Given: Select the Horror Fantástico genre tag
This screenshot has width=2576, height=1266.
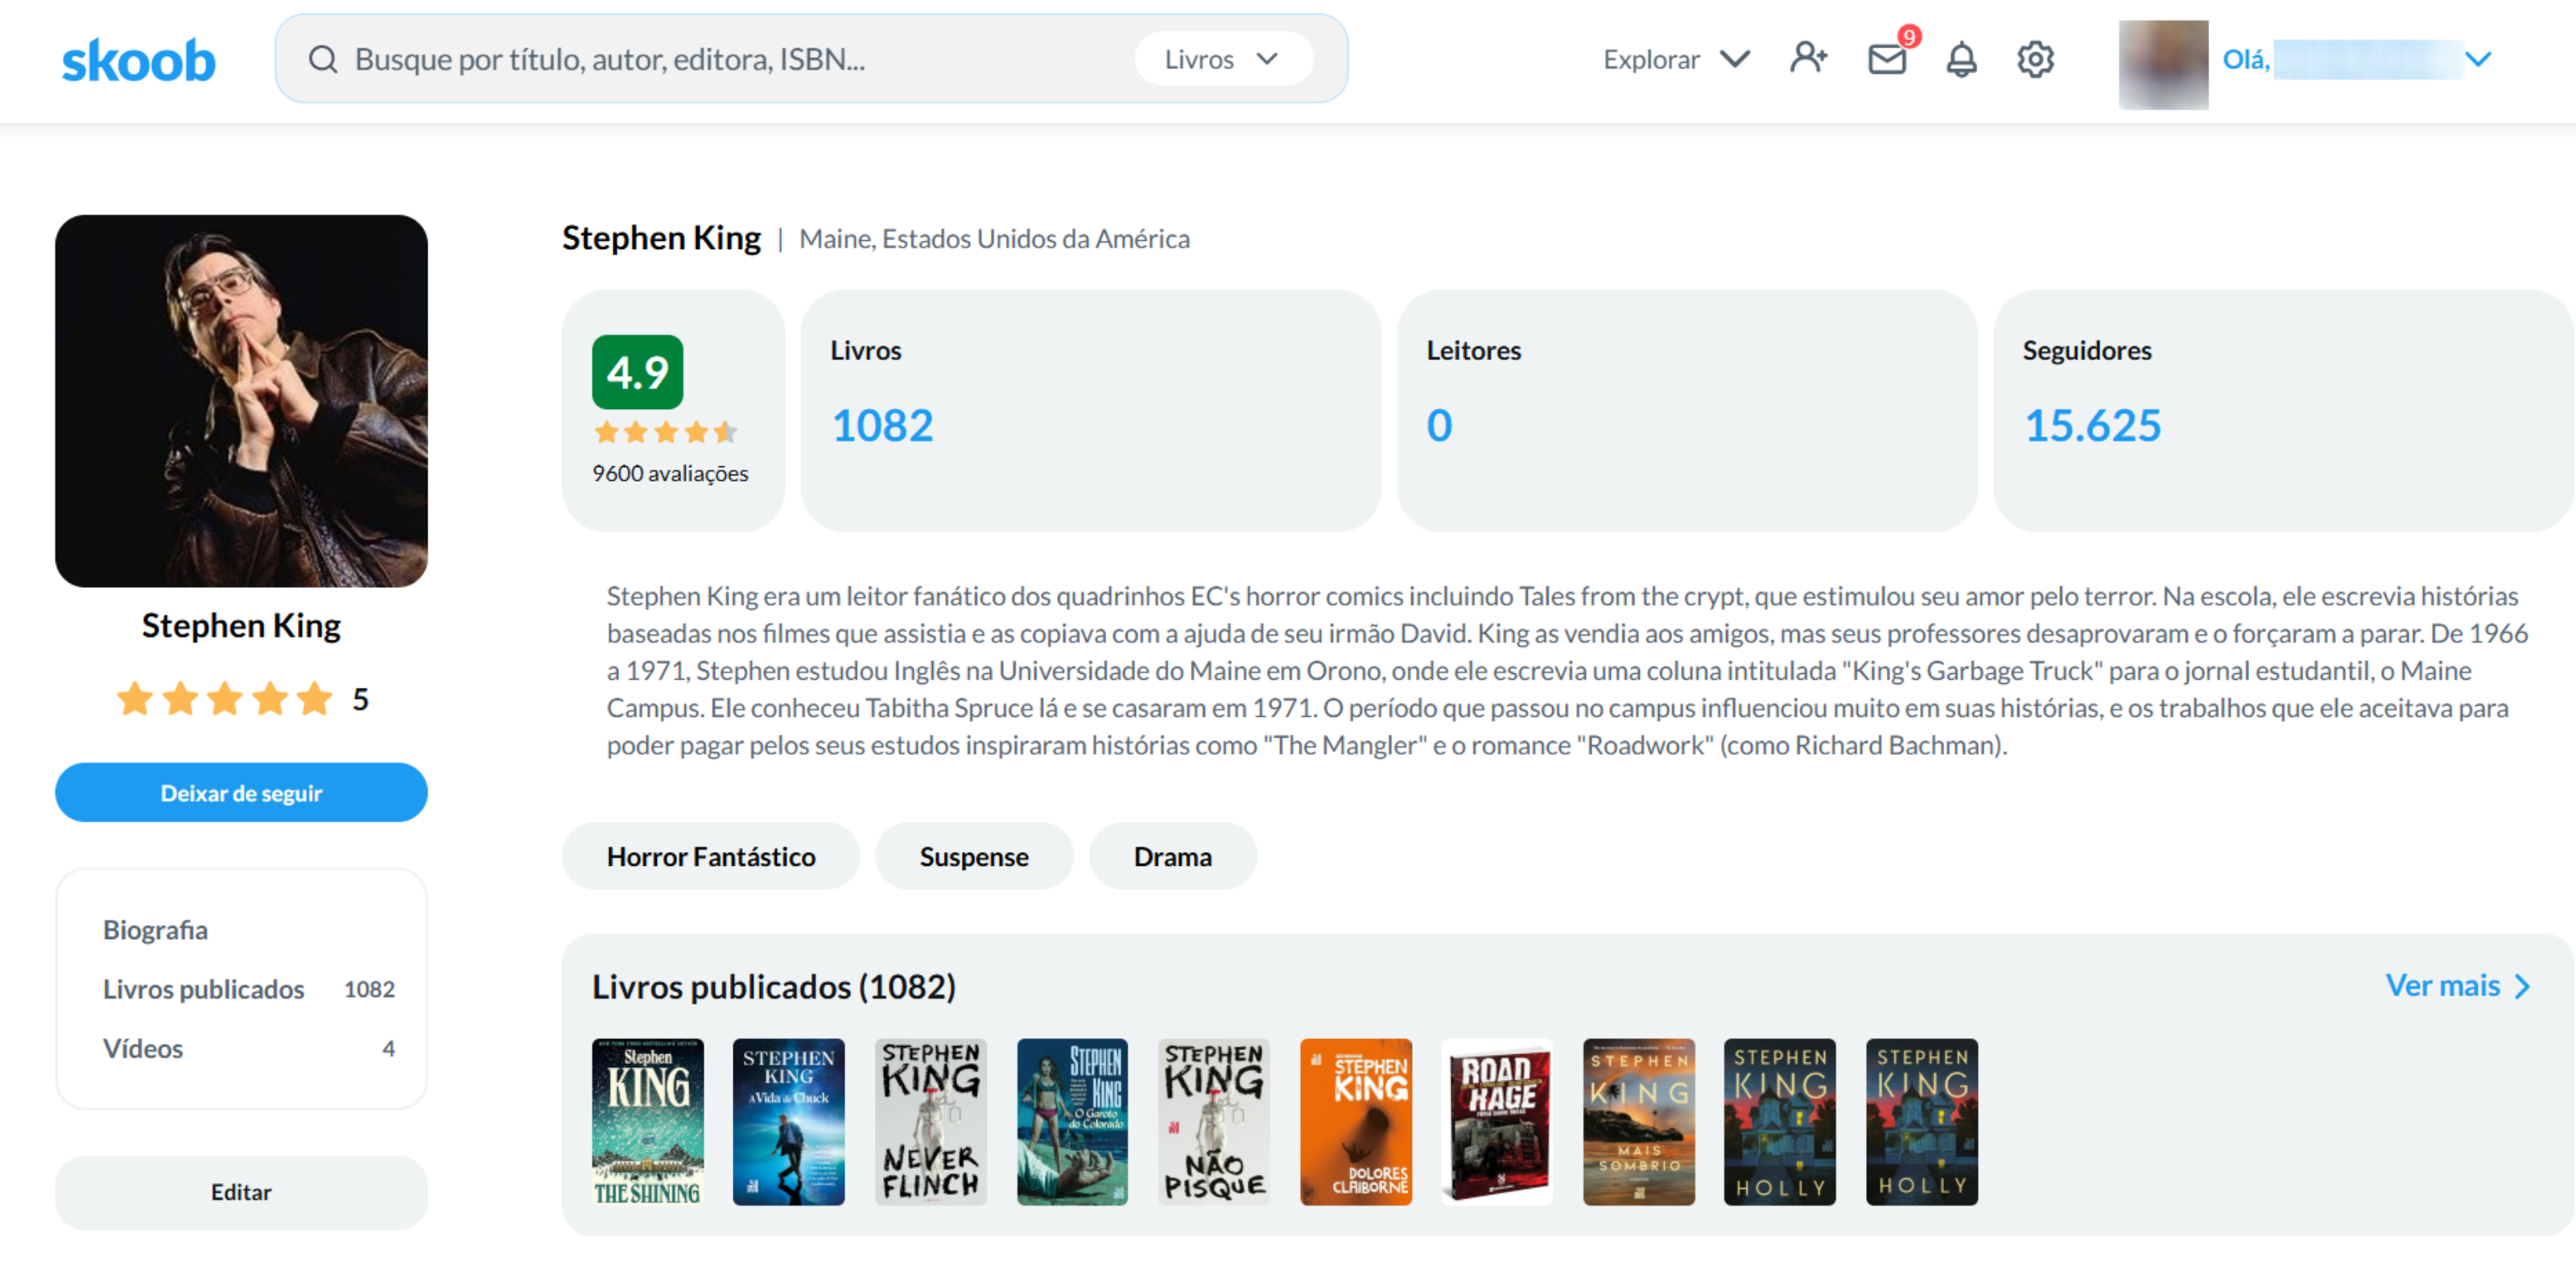Looking at the screenshot, I should click(x=710, y=857).
